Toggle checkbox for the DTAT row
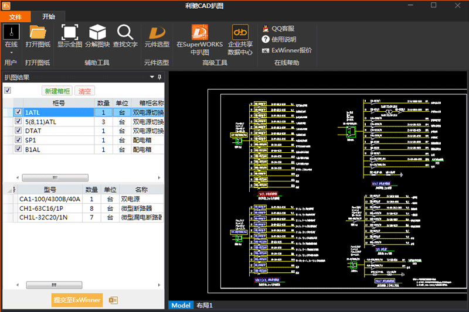The height and width of the screenshot is (312, 469). [x=18, y=131]
